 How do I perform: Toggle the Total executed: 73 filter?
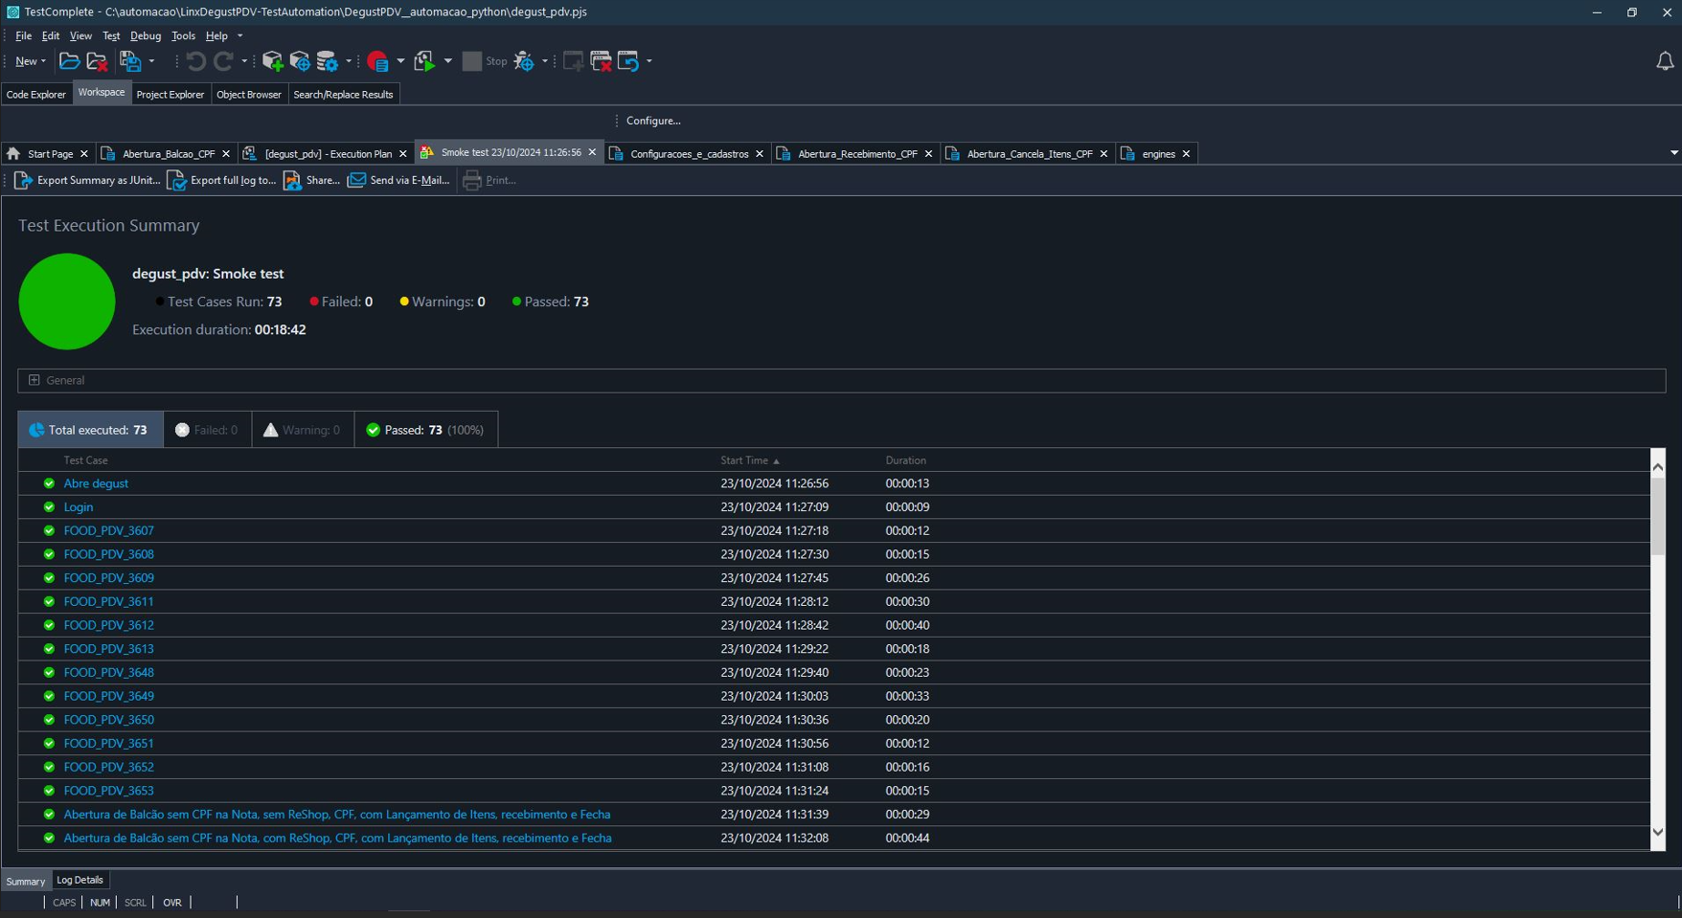[90, 430]
